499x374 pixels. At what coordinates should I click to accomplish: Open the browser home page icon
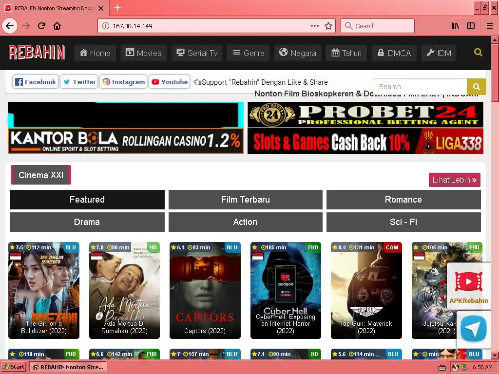coord(57,26)
